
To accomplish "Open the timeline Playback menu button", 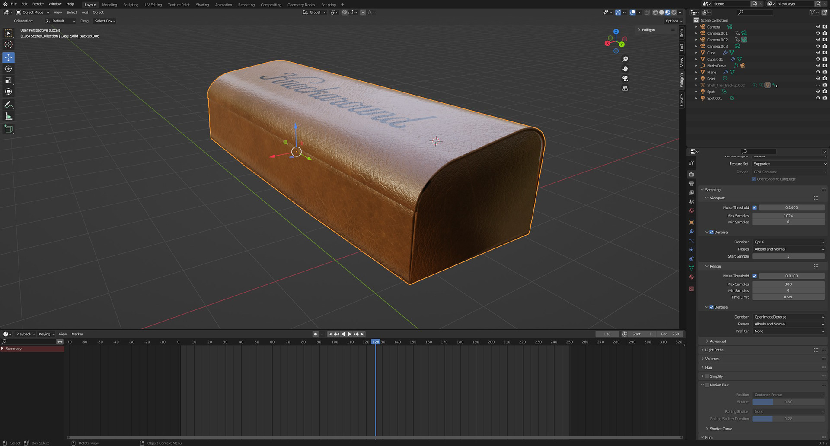I will point(26,334).
